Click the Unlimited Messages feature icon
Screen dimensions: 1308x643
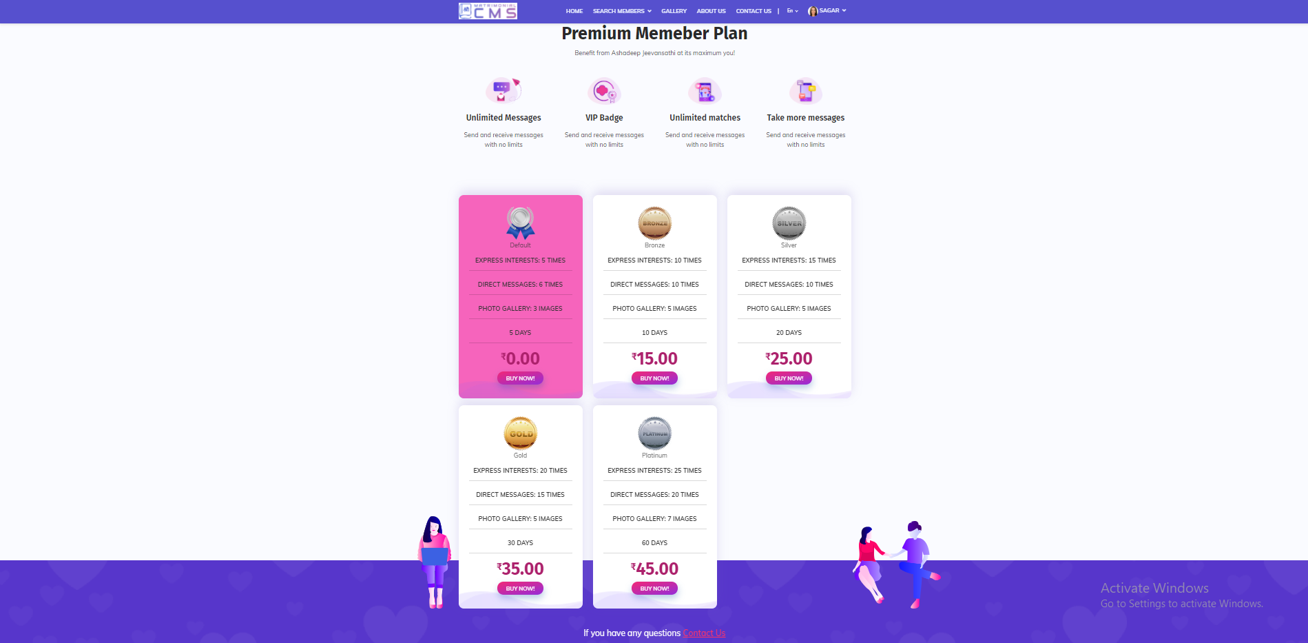pyautogui.click(x=504, y=91)
